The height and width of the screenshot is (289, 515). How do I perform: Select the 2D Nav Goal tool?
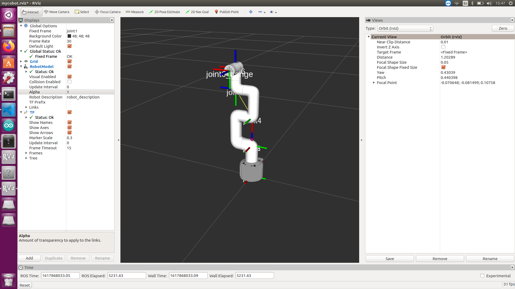pos(197,12)
